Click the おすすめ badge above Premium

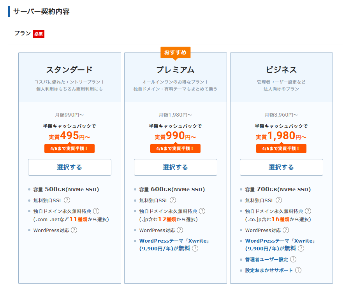click(175, 52)
